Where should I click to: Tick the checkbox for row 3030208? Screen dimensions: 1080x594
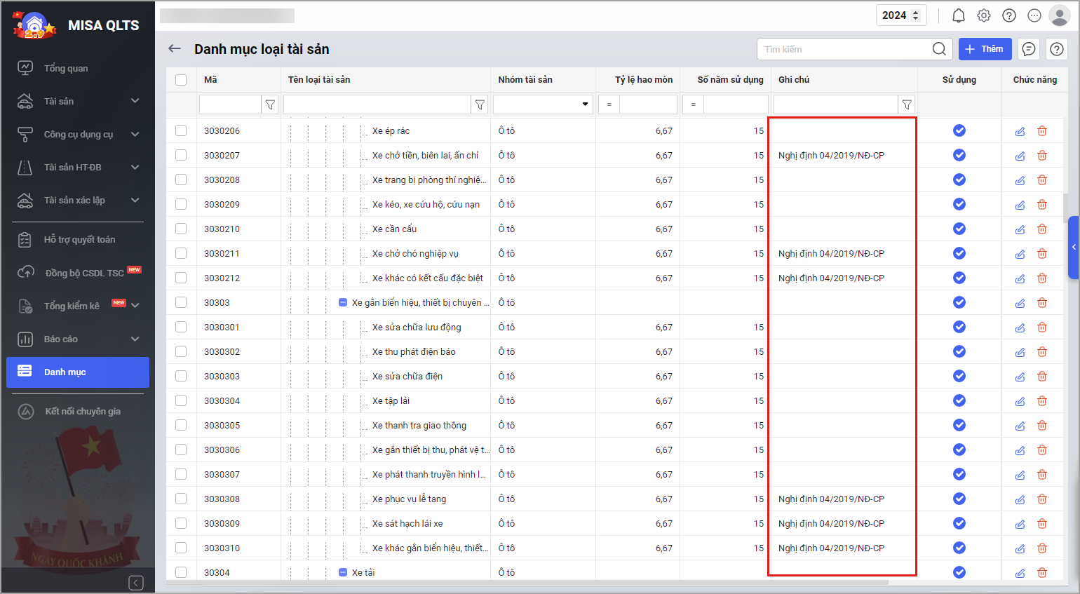coord(181,180)
